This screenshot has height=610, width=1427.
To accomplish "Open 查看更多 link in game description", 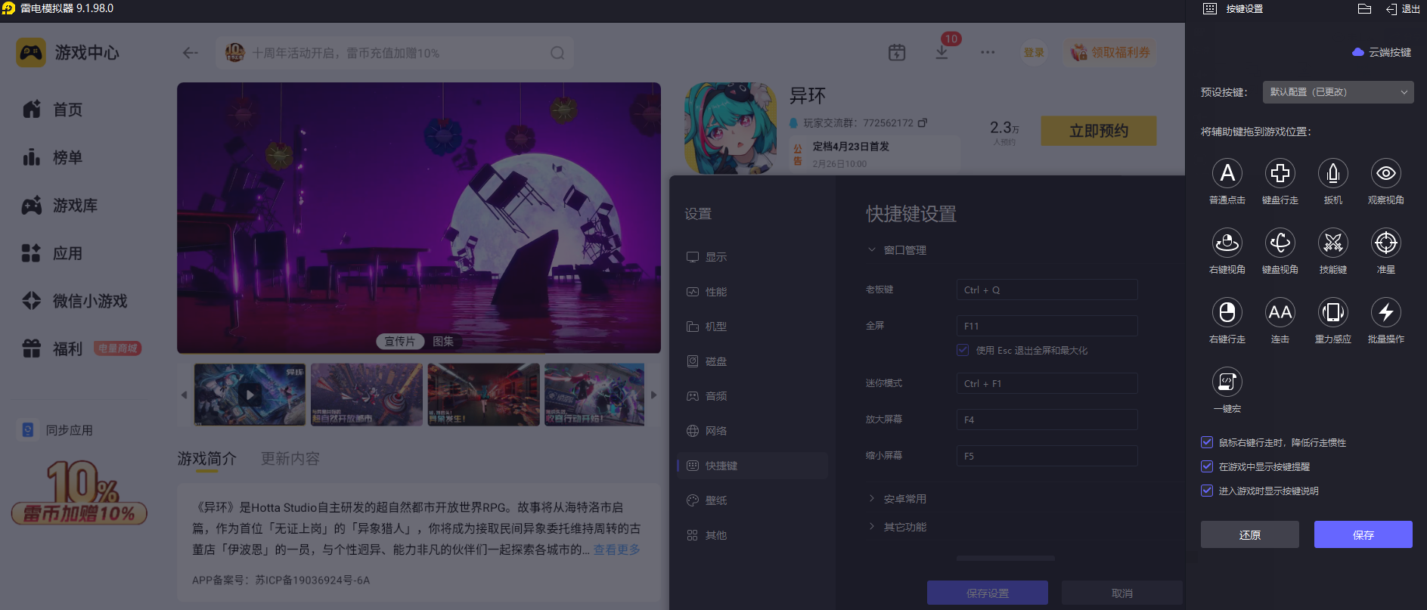I will [617, 550].
